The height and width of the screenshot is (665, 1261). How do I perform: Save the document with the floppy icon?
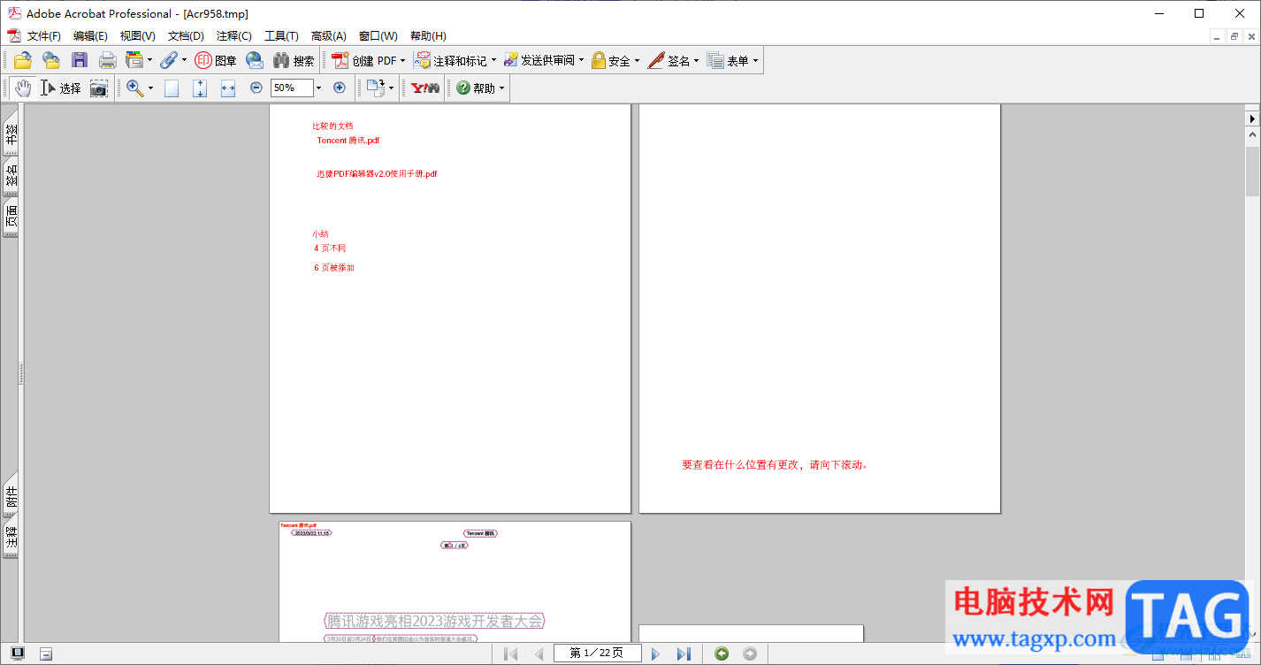coord(80,61)
